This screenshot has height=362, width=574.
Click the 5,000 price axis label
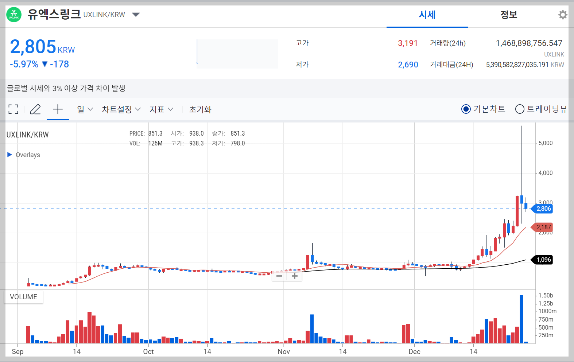click(546, 143)
